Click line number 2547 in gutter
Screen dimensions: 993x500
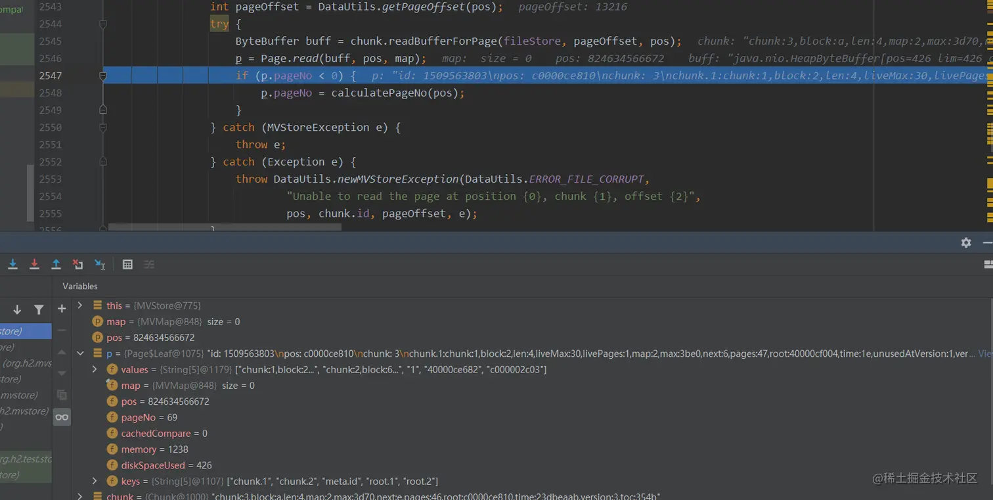[x=51, y=76]
